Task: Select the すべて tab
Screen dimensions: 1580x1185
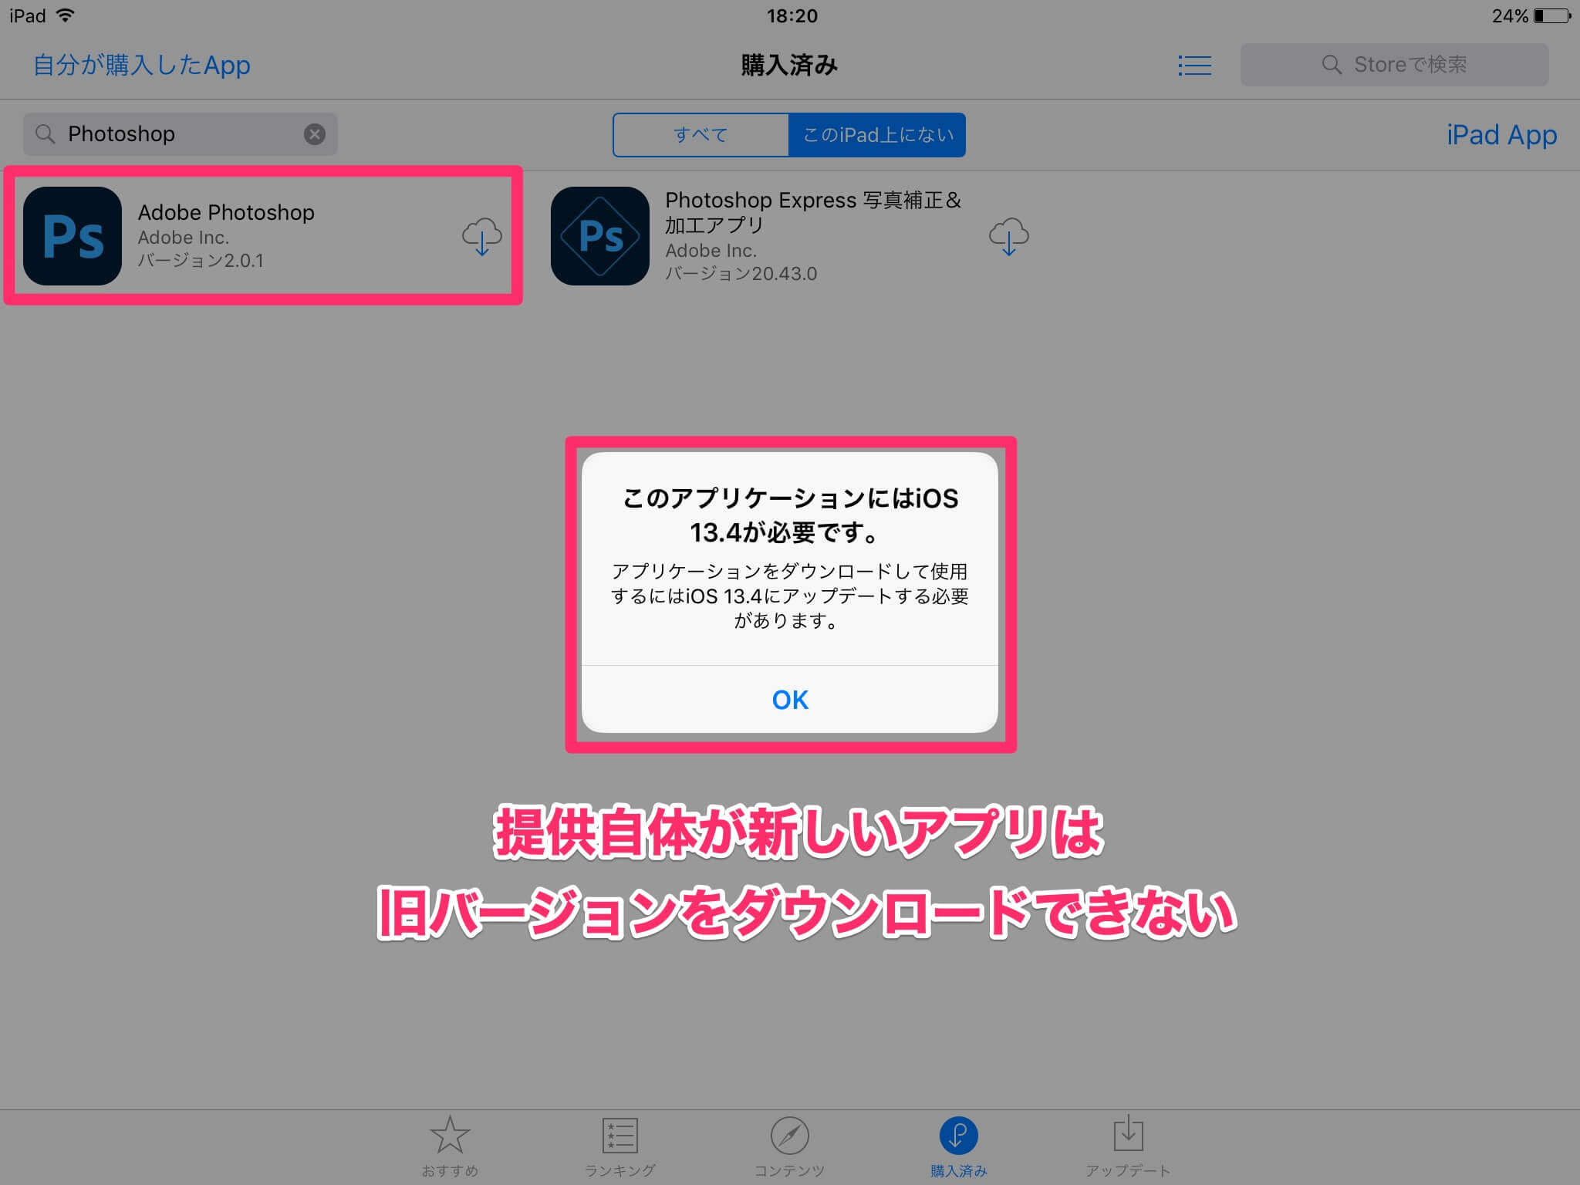Action: tap(699, 133)
